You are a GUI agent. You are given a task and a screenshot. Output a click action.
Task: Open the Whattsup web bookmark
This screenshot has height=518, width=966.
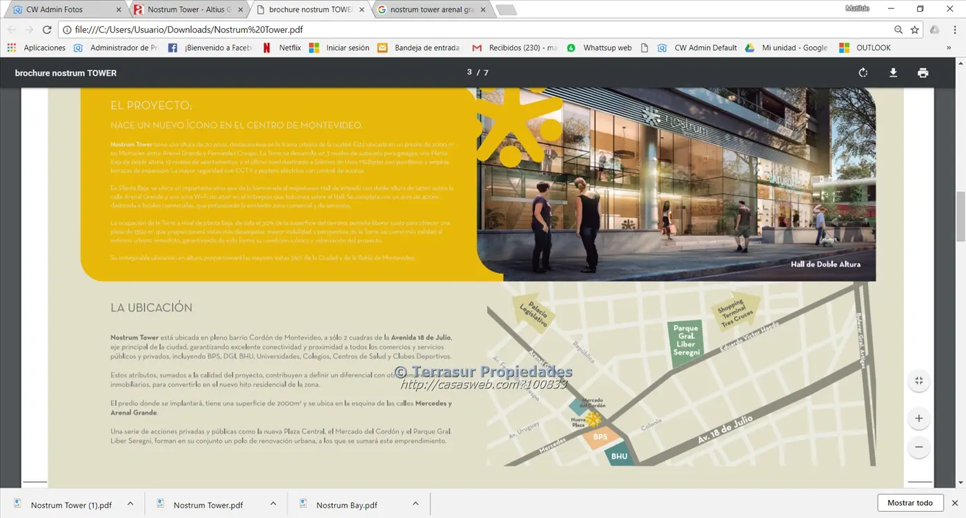[x=599, y=48]
